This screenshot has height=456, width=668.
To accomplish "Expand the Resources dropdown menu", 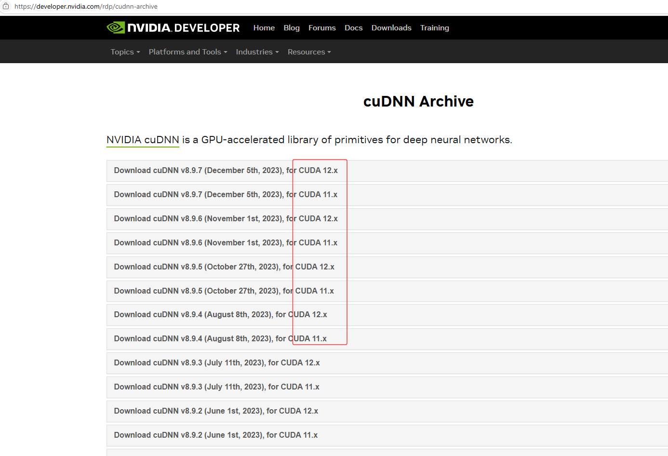I will [x=309, y=52].
